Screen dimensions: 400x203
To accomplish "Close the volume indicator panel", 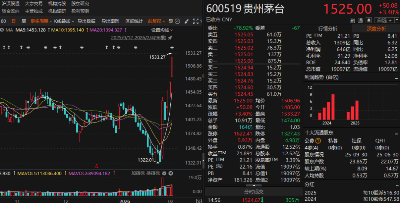I will [170, 173].
